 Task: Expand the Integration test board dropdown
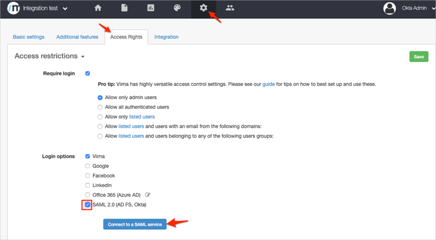pos(65,9)
